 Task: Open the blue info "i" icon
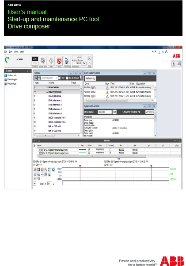coord(173,64)
